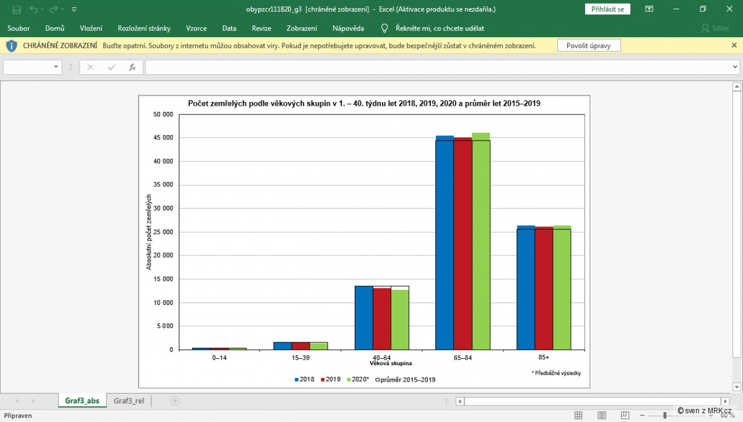Click the lightbulb Tell me icon

385,28
